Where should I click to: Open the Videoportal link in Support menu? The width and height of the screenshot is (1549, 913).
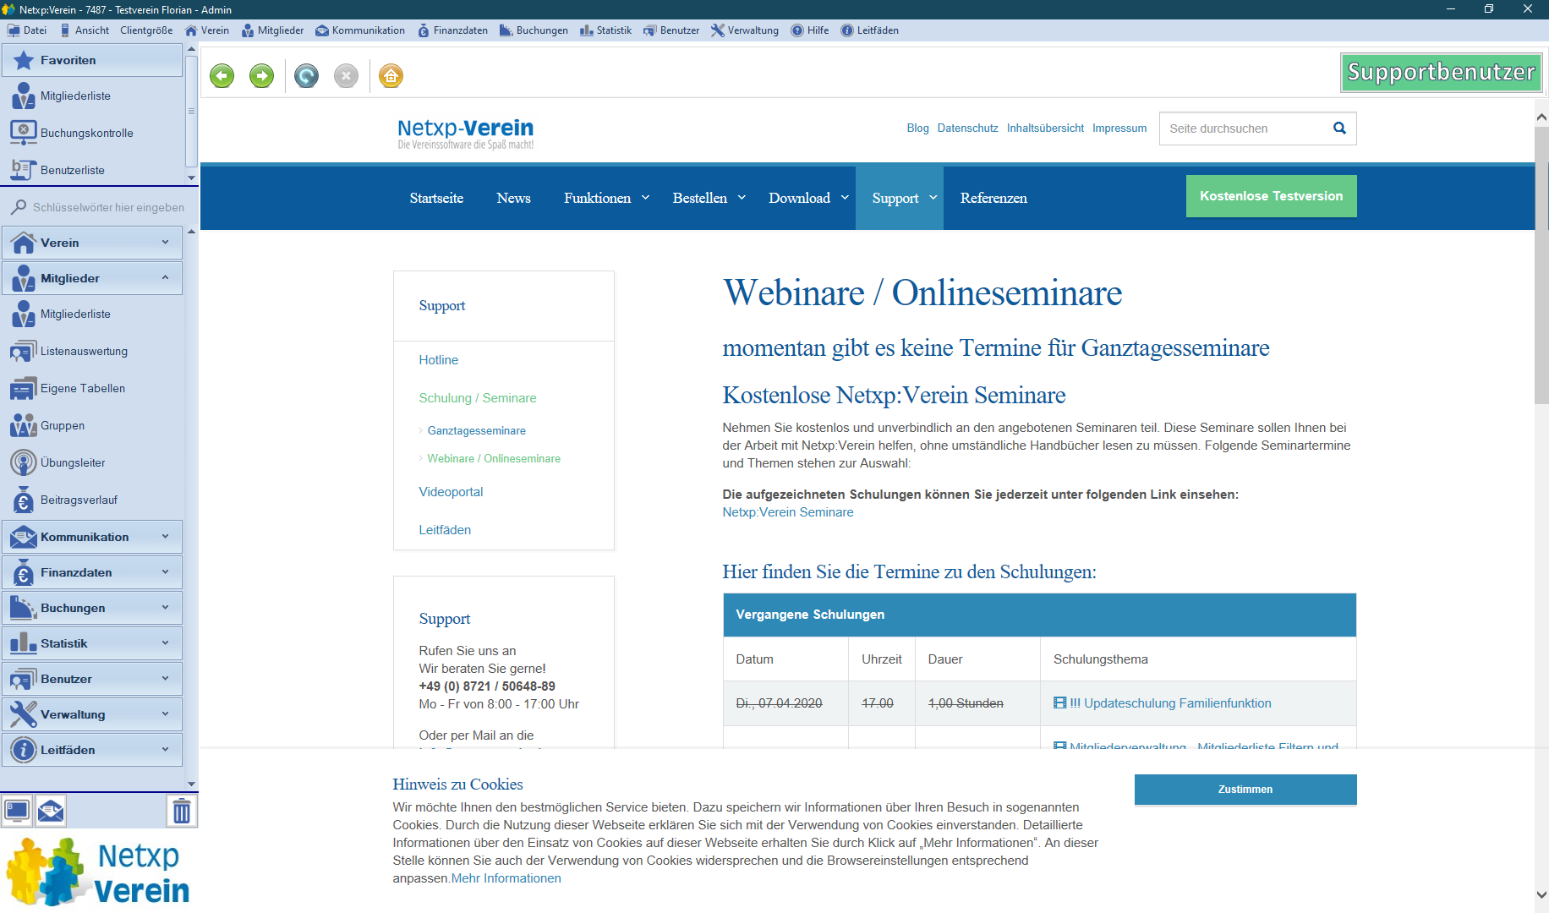[x=451, y=492]
